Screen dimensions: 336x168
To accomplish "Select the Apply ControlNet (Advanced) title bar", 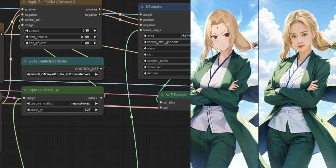I will coord(61,2).
